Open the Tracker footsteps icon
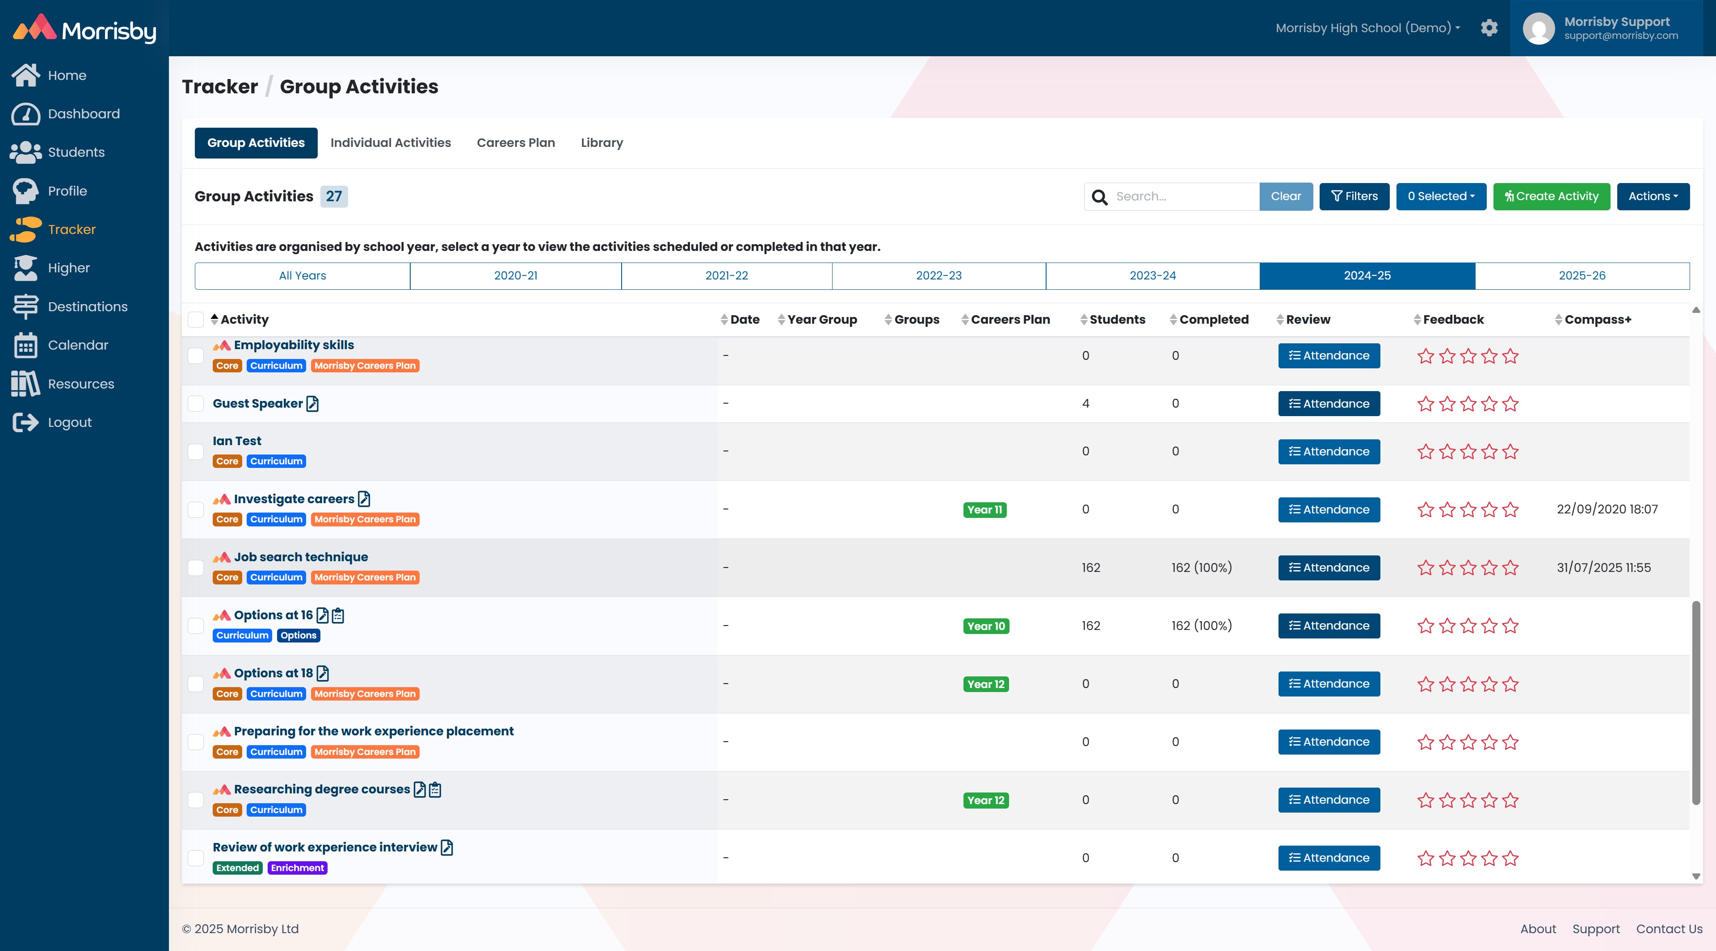Image resolution: width=1716 pixels, height=951 pixels. click(26, 229)
